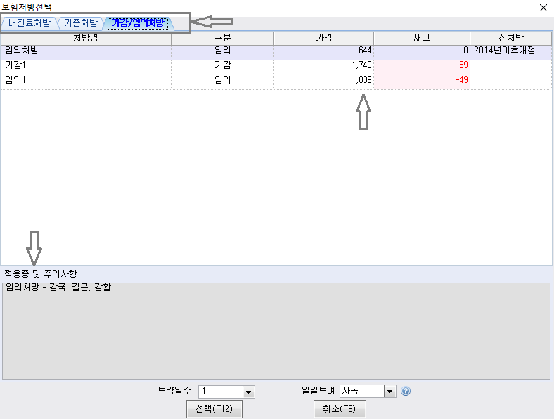Screen dimensions: 554x419
Task: Click the 취소(F9) button
Action: (x=340, y=408)
